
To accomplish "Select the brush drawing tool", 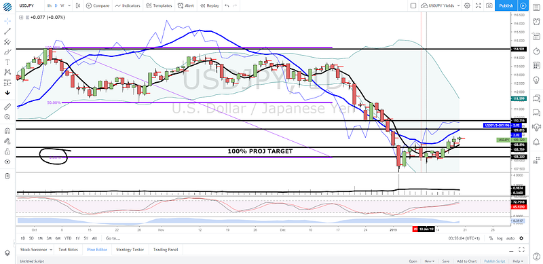I will click(7, 52).
